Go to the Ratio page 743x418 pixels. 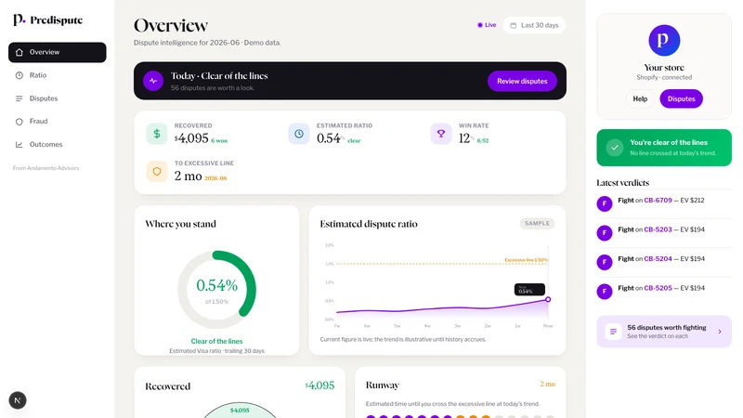58,75
